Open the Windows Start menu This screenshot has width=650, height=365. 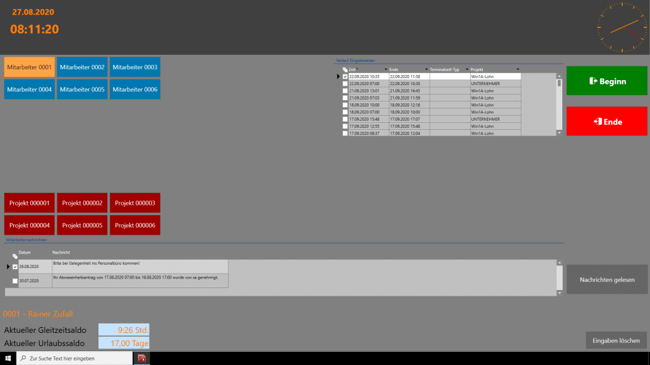[x=8, y=358]
